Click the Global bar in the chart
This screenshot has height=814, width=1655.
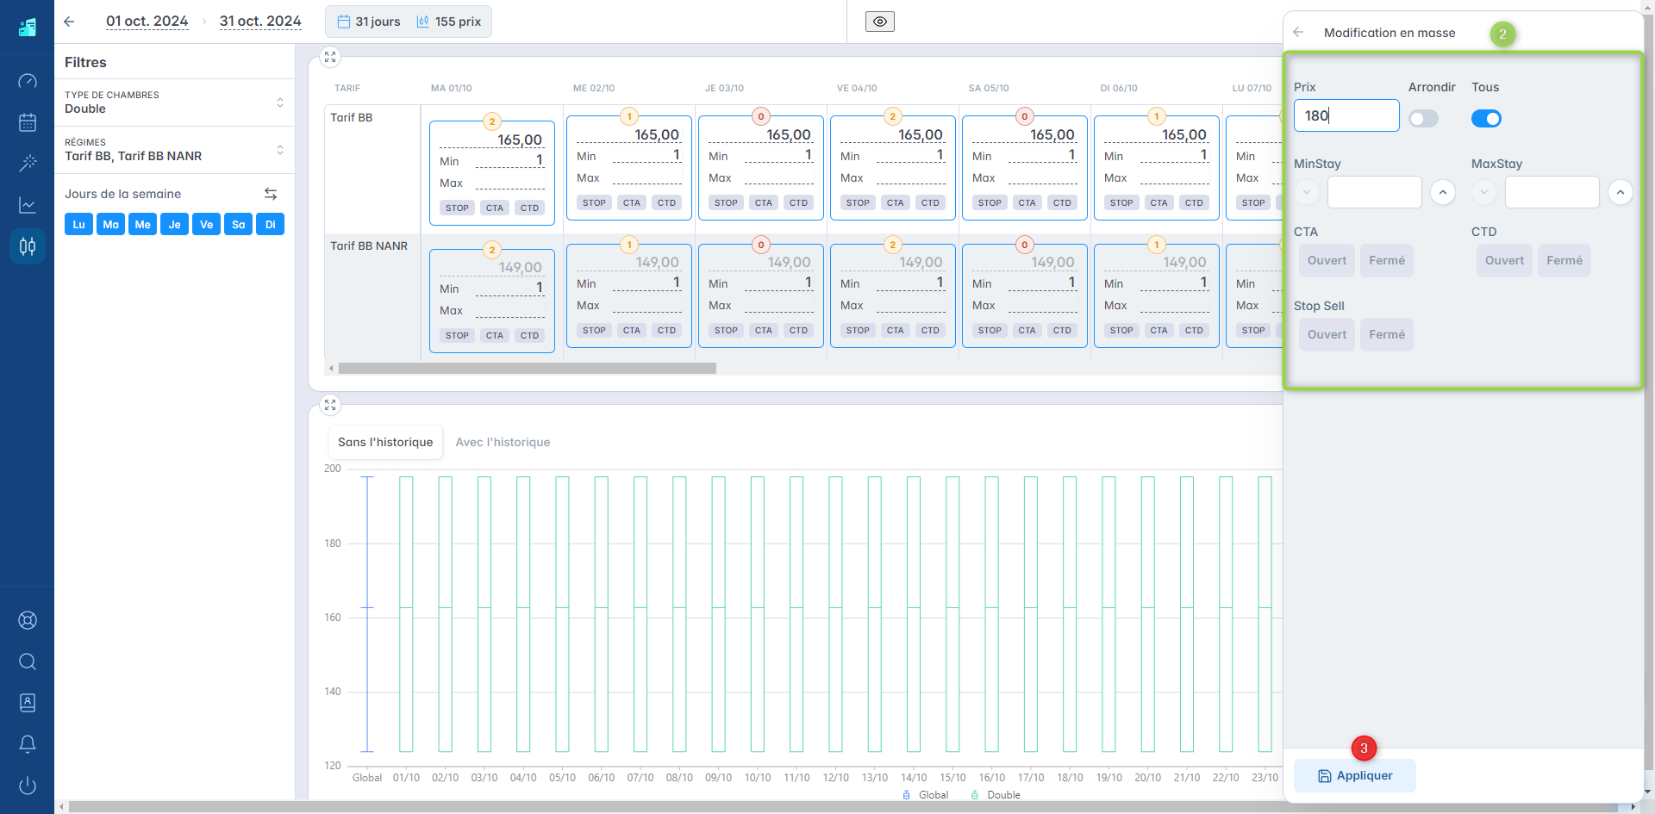pyautogui.click(x=367, y=614)
